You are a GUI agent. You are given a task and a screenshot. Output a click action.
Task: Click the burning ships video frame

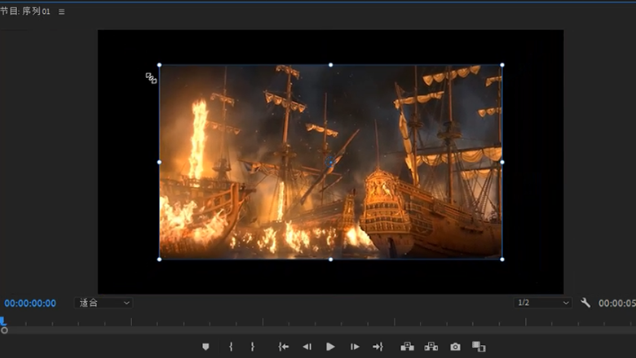pos(330,162)
